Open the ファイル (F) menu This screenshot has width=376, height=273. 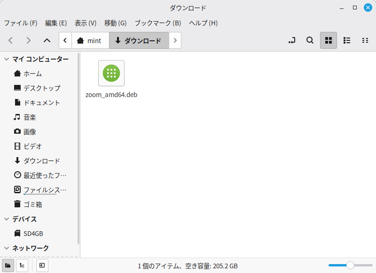pos(21,23)
